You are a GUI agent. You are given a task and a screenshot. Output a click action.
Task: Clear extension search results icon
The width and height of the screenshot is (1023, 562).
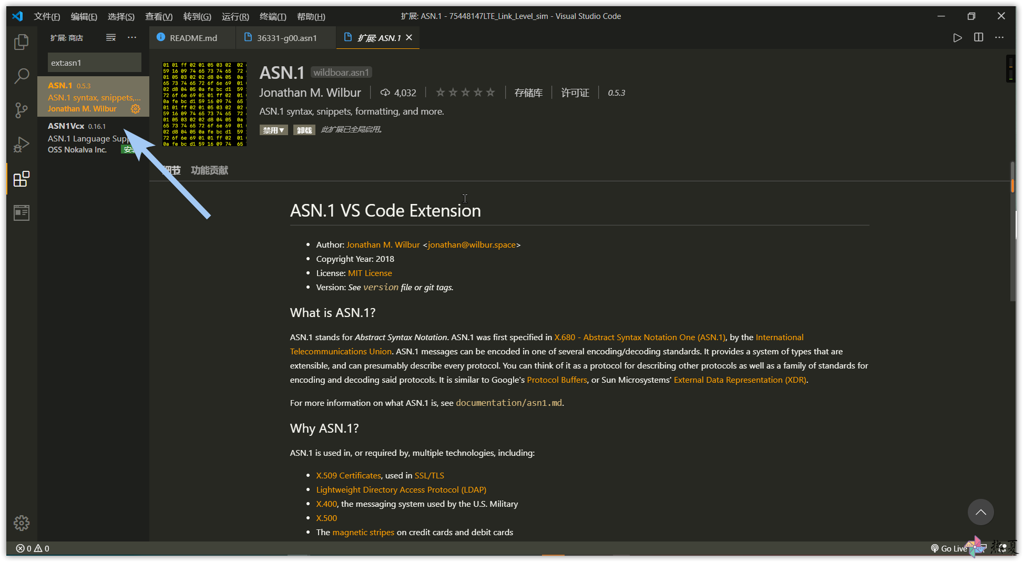[111, 38]
